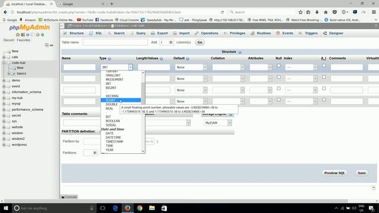Screen dimensions: 379x213
Task: Click the first column Name field
Action: 79,67
